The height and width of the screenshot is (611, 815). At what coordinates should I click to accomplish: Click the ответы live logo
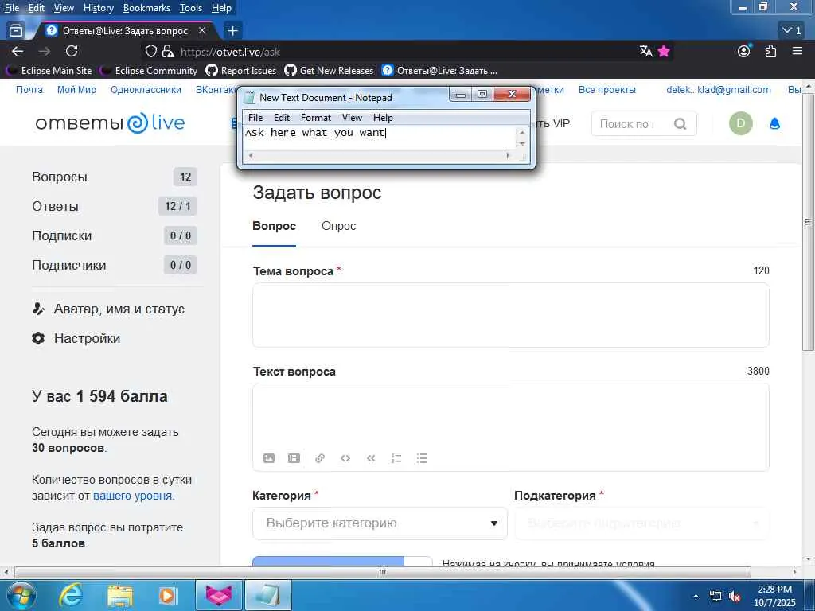(110, 123)
